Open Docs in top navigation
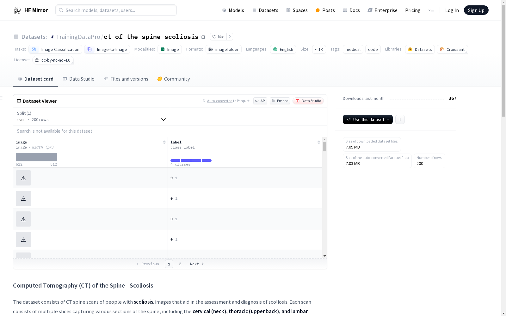 (351, 10)
